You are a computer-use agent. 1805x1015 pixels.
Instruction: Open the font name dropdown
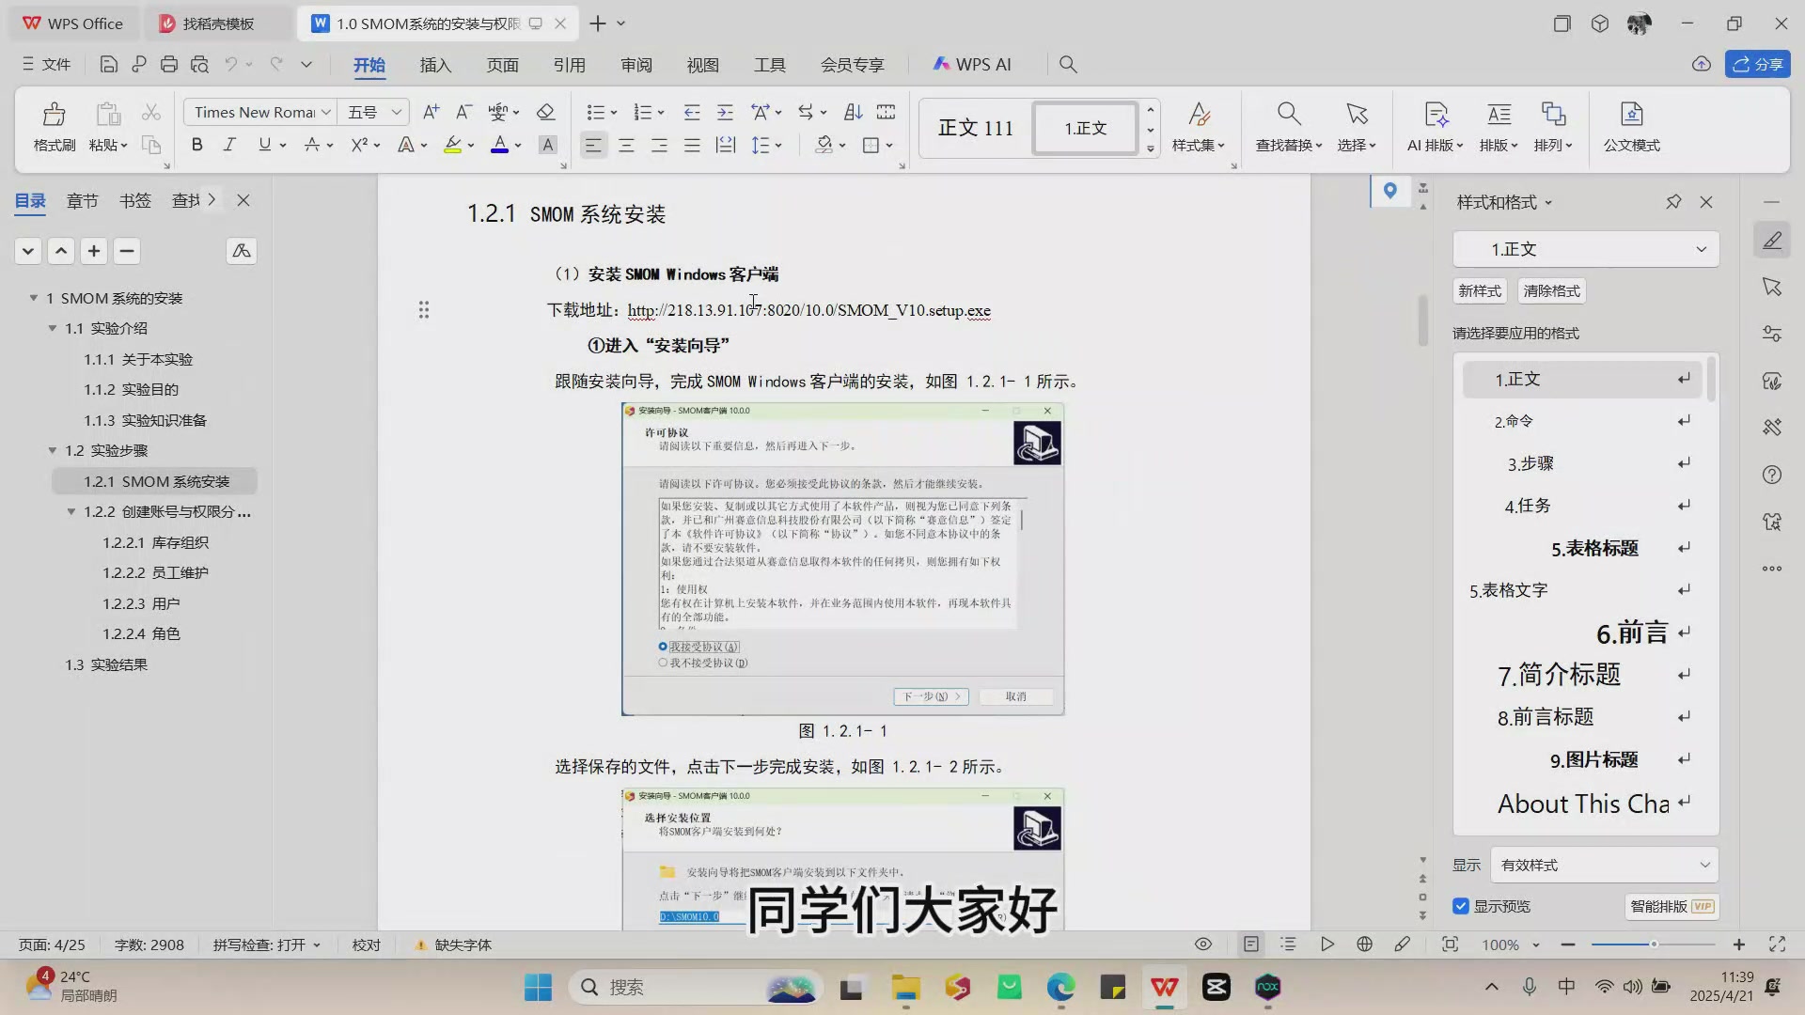(326, 112)
